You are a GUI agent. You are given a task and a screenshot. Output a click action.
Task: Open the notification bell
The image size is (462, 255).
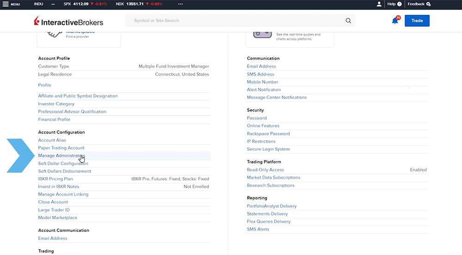395,21
